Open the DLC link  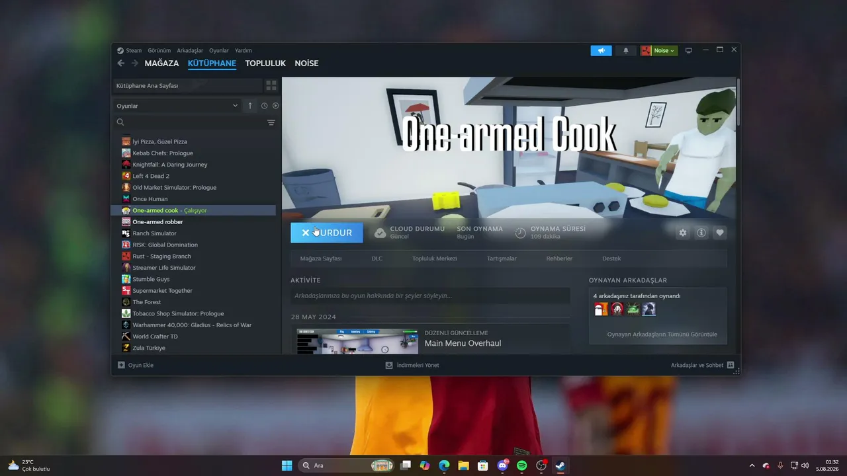377,258
